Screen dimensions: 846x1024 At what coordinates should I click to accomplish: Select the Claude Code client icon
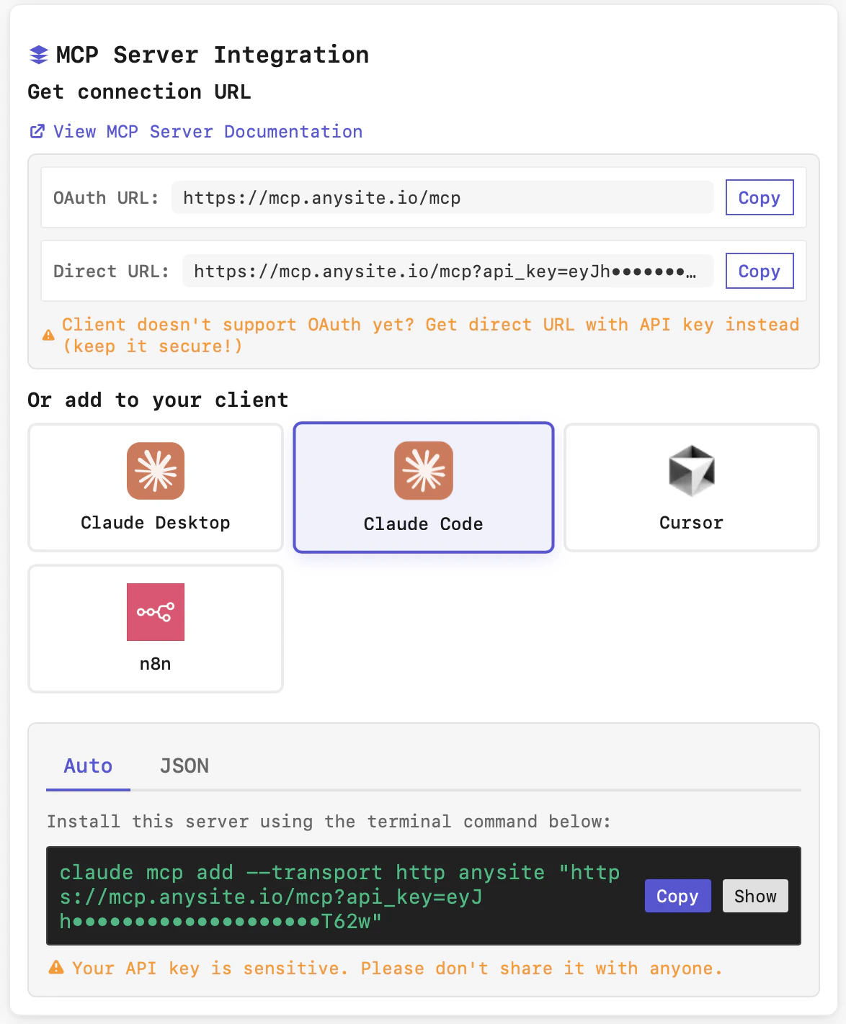423,471
